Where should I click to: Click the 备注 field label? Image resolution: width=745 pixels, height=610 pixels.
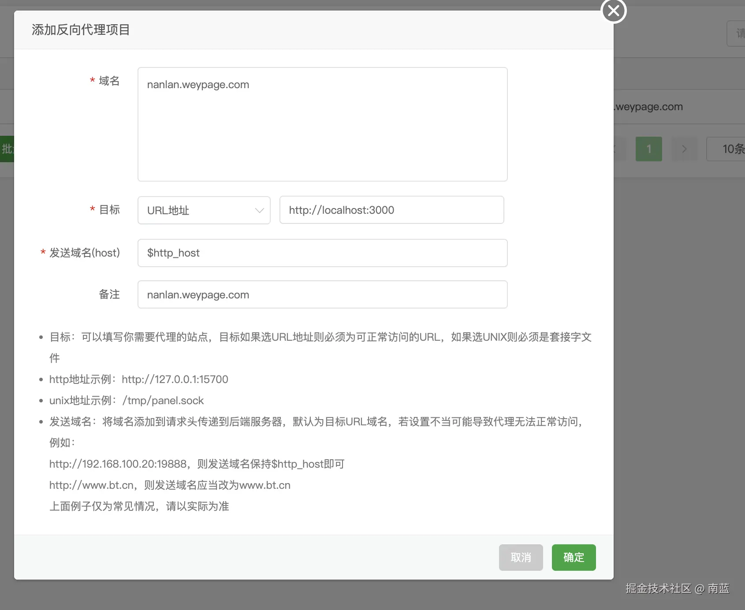109,294
